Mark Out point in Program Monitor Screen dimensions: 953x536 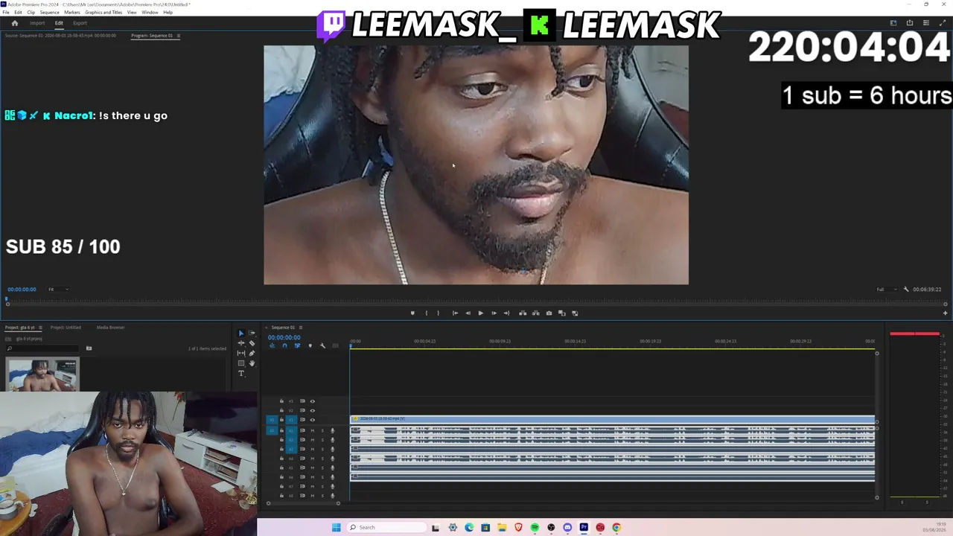438,313
